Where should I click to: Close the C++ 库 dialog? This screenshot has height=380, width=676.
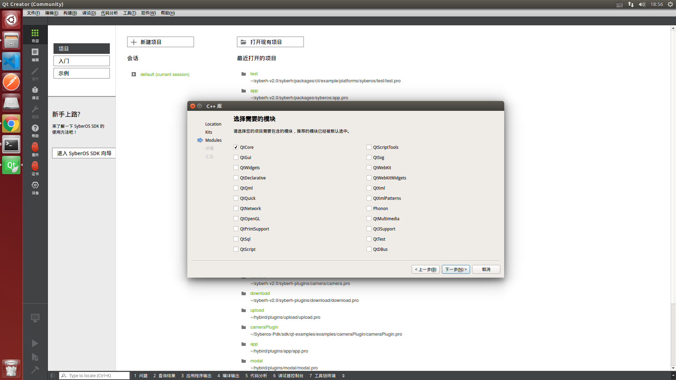[x=193, y=106]
